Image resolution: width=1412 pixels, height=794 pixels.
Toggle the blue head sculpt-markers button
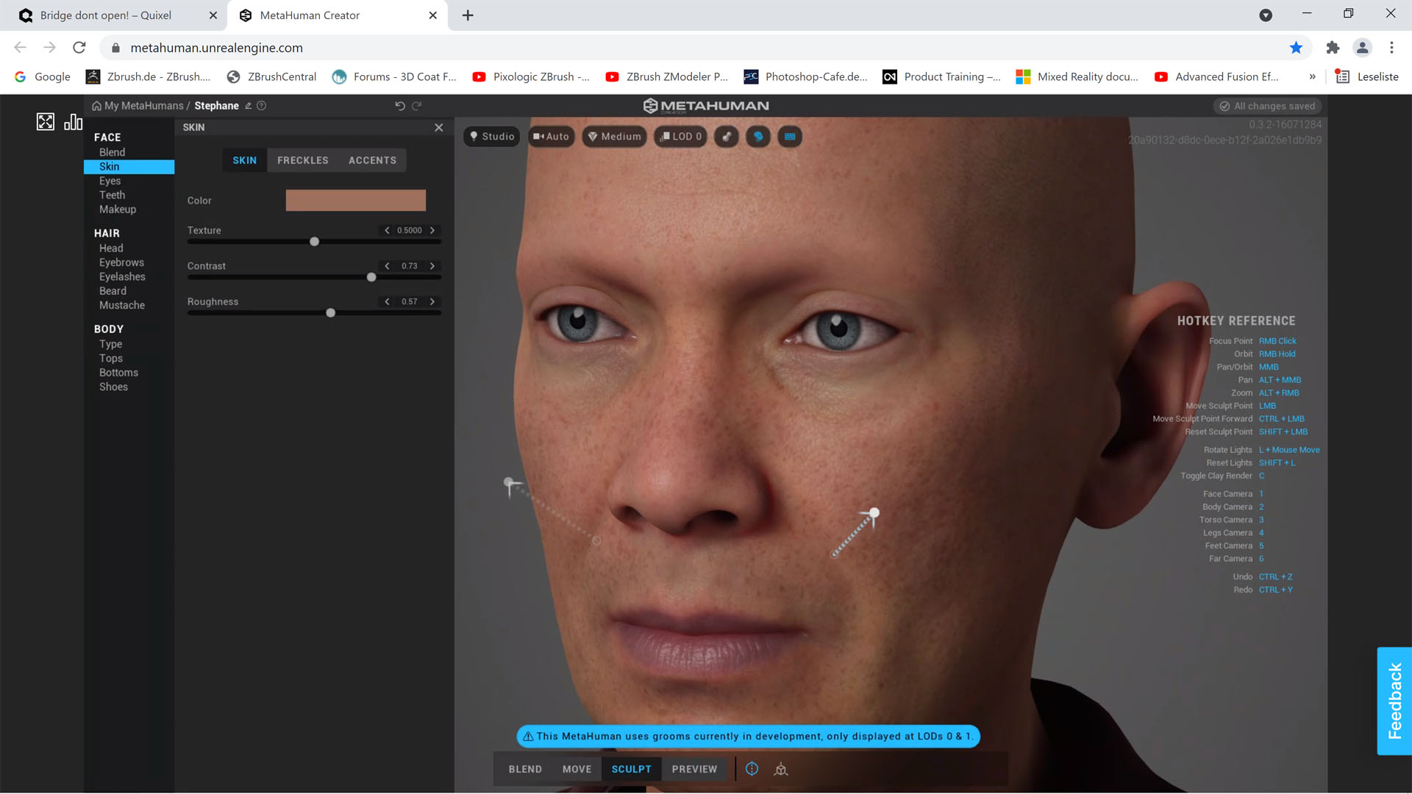click(x=758, y=137)
